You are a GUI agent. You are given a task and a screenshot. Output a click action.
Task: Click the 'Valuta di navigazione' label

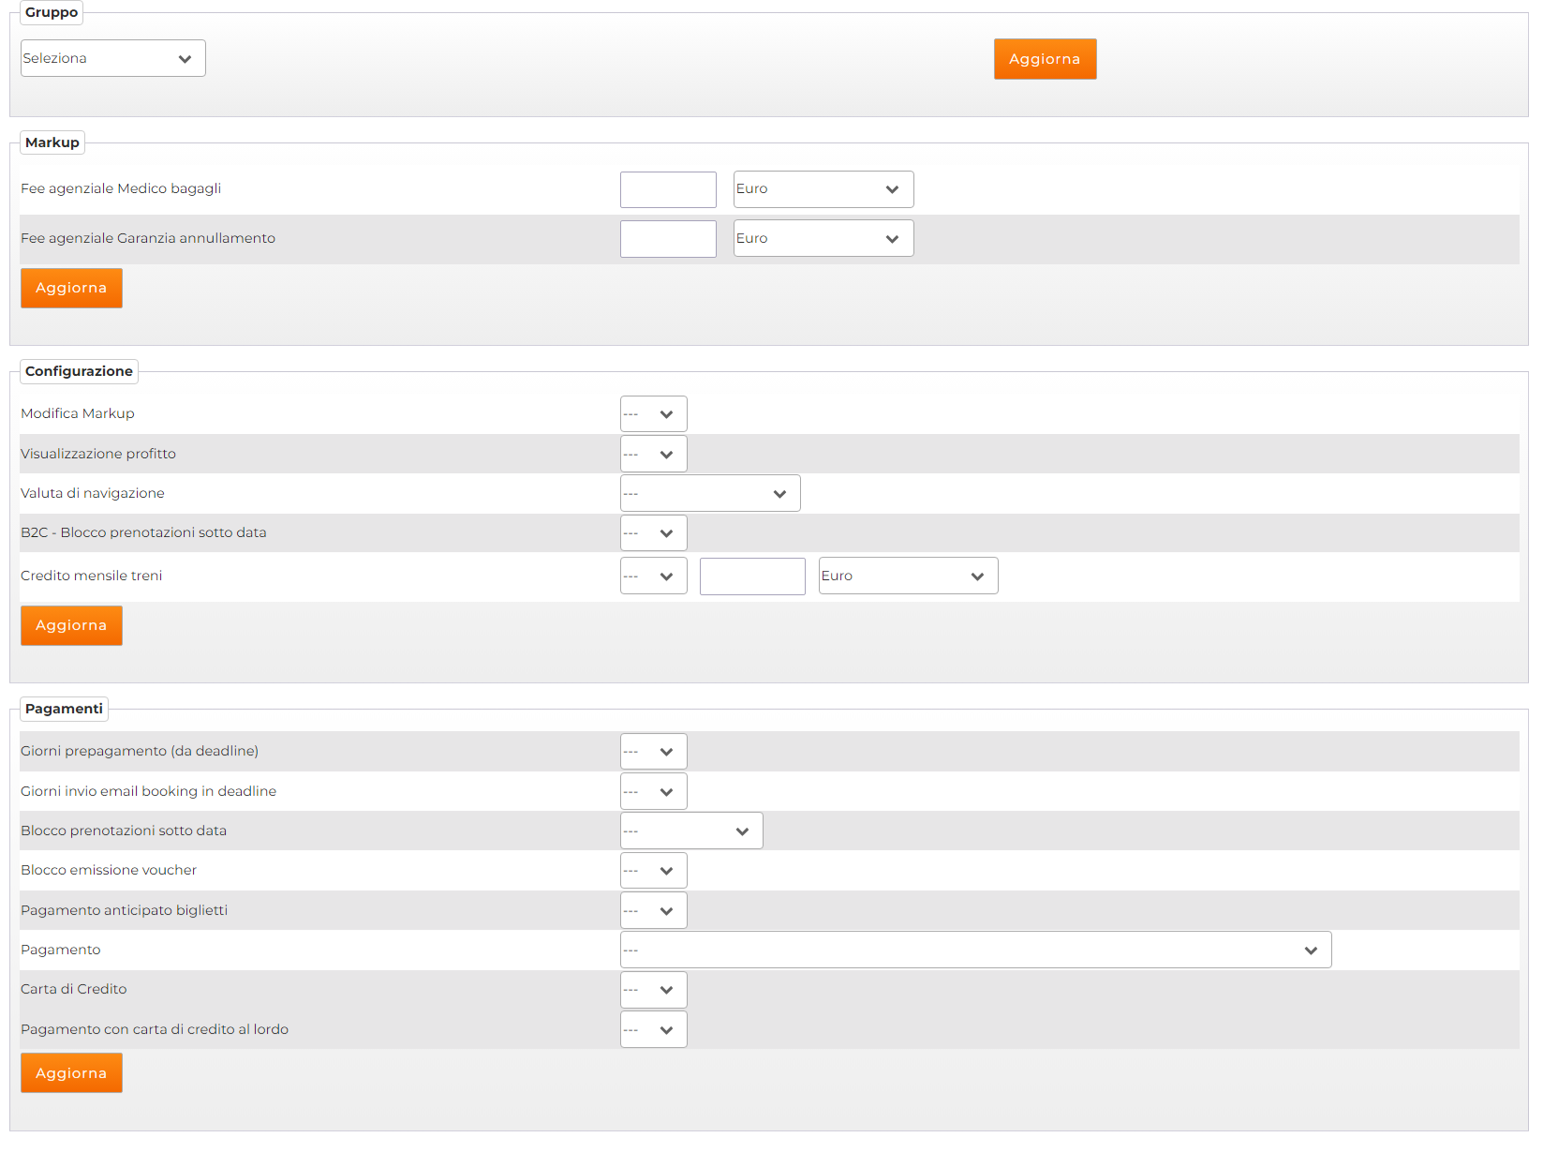(x=93, y=493)
